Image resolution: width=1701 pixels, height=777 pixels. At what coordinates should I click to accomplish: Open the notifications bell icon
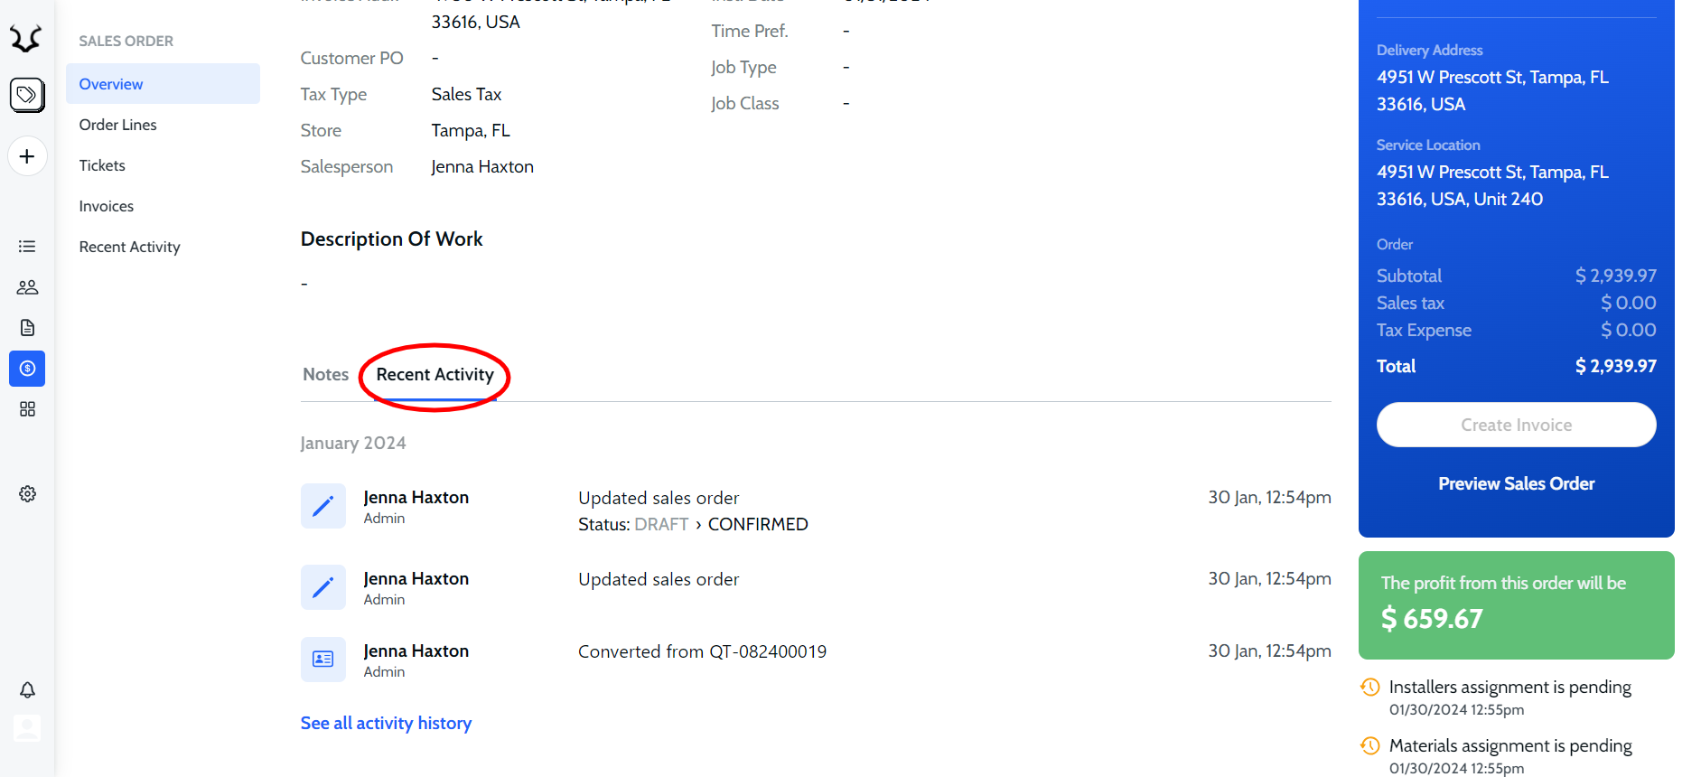click(27, 690)
